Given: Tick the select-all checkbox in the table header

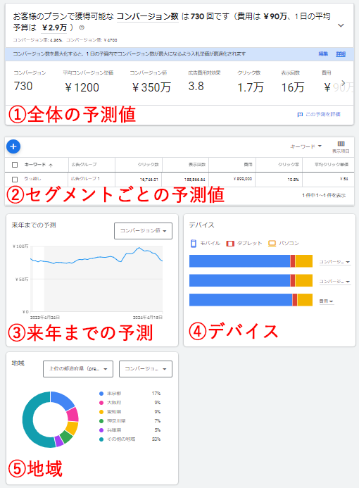Looking at the screenshot, I should [x=15, y=165].
